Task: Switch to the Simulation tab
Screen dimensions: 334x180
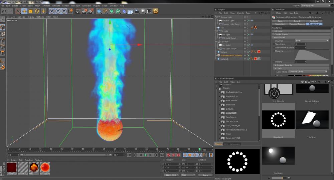Action: click(280, 24)
